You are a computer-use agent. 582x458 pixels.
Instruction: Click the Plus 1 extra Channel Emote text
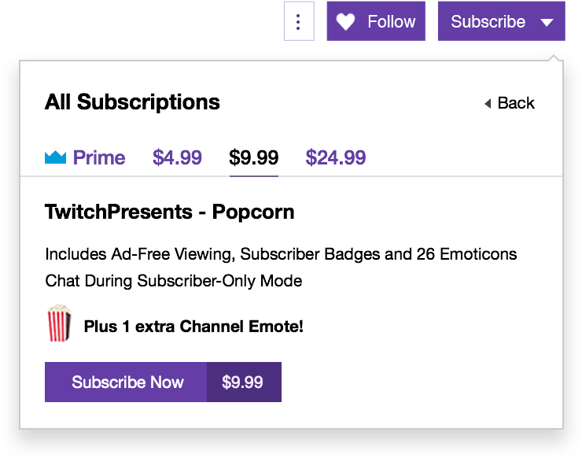pos(193,327)
